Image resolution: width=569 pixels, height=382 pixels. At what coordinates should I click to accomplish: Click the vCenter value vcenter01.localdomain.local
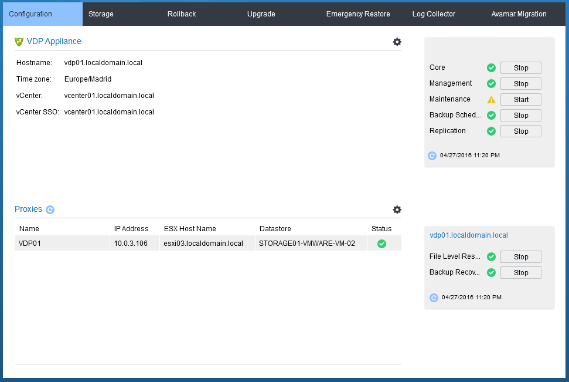tap(109, 95)
